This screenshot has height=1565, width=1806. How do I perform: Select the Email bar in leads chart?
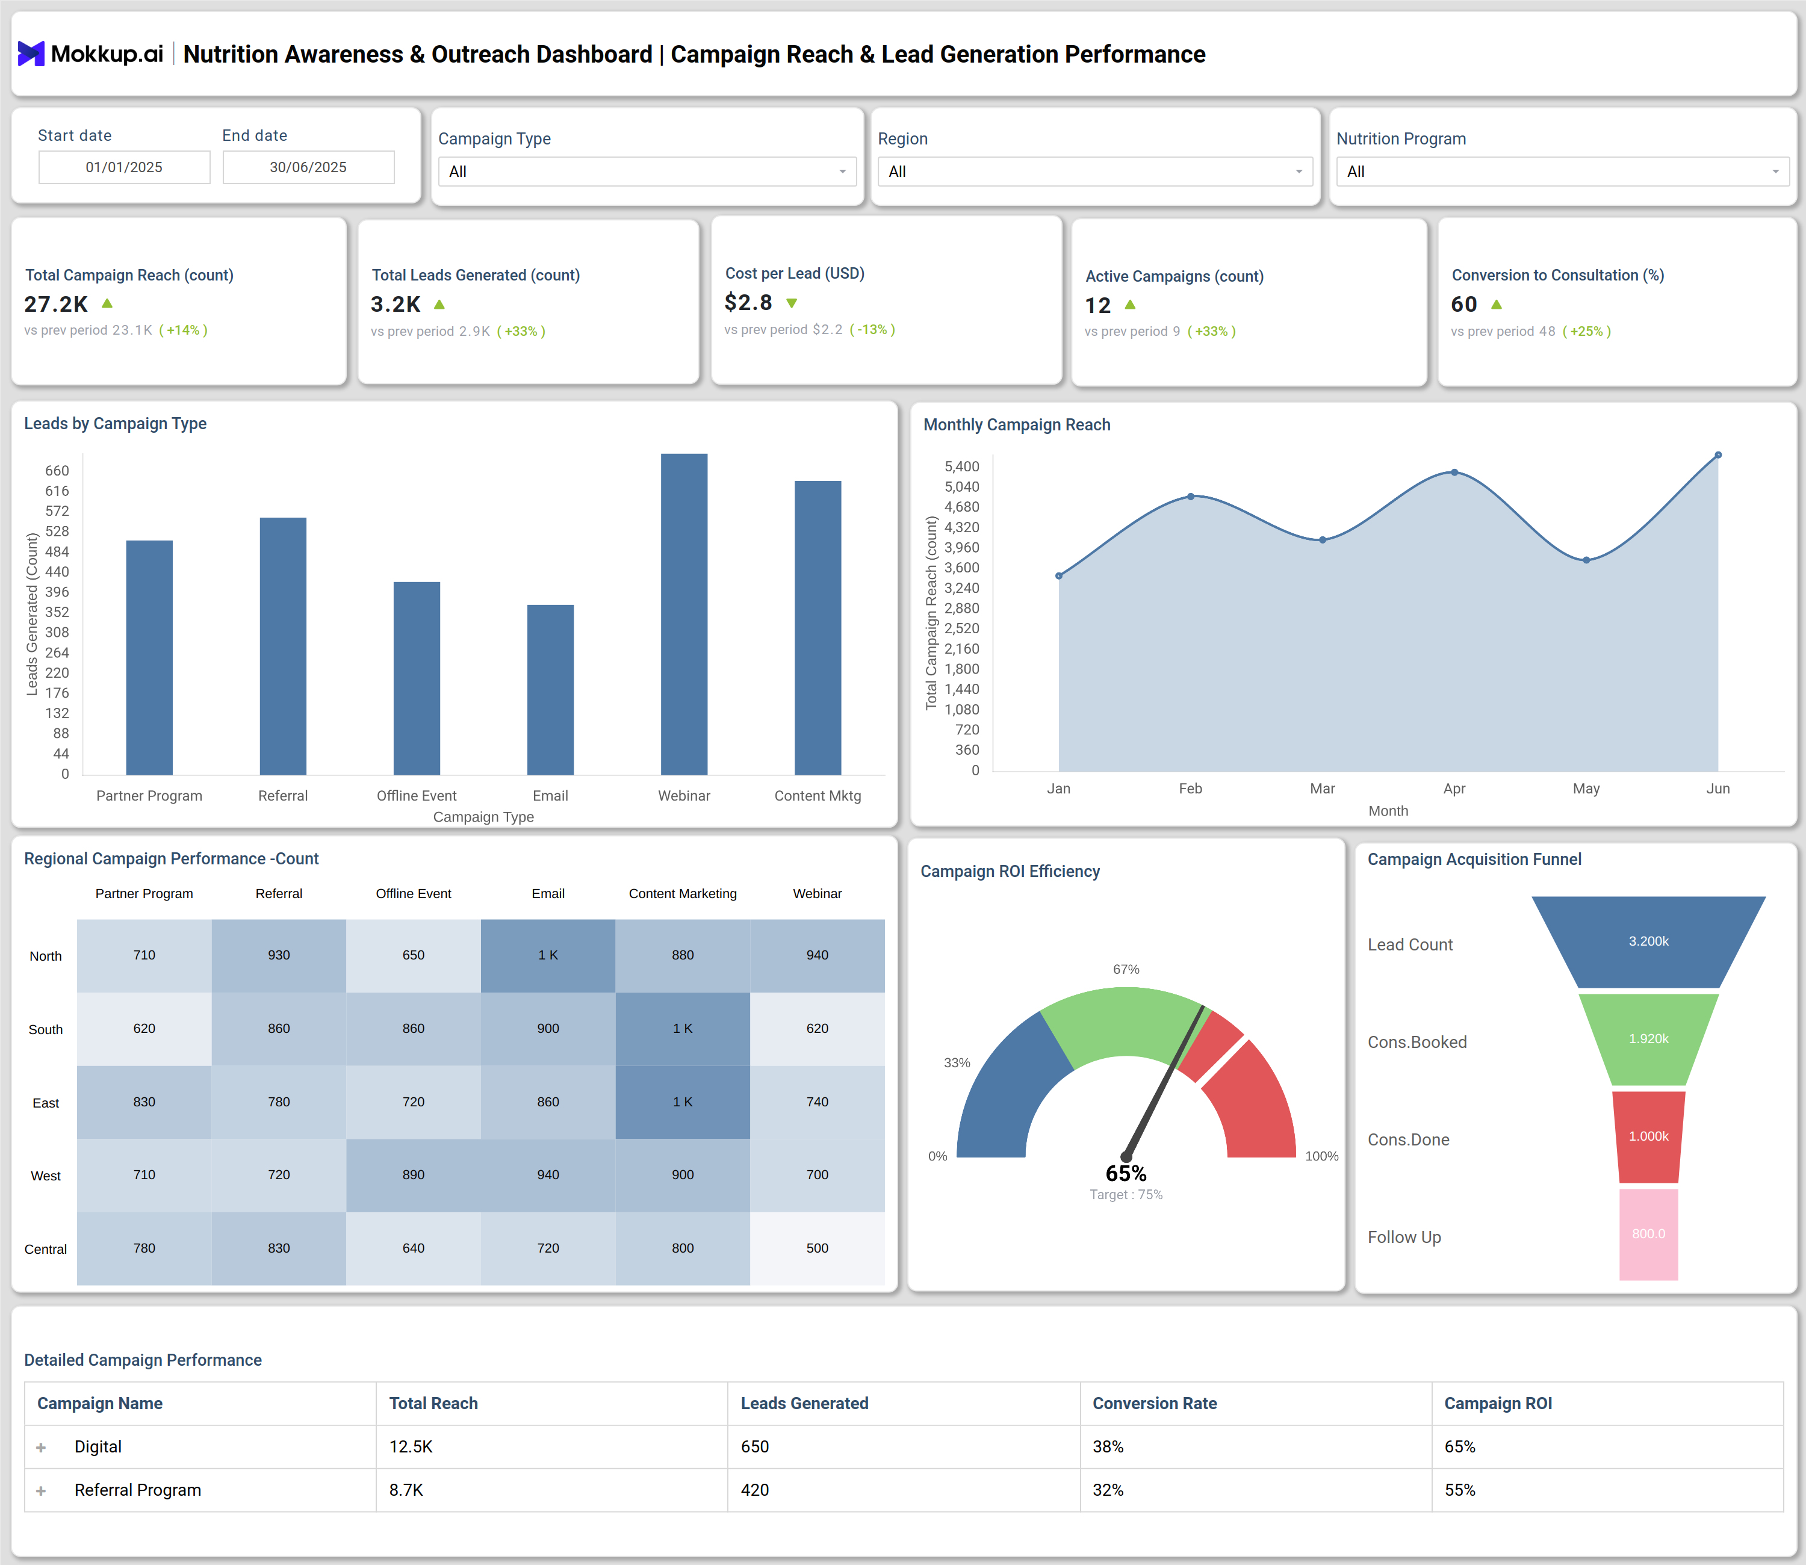tap(550, 690)
